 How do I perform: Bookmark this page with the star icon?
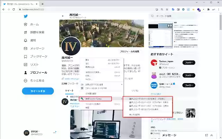coord(167,9)
